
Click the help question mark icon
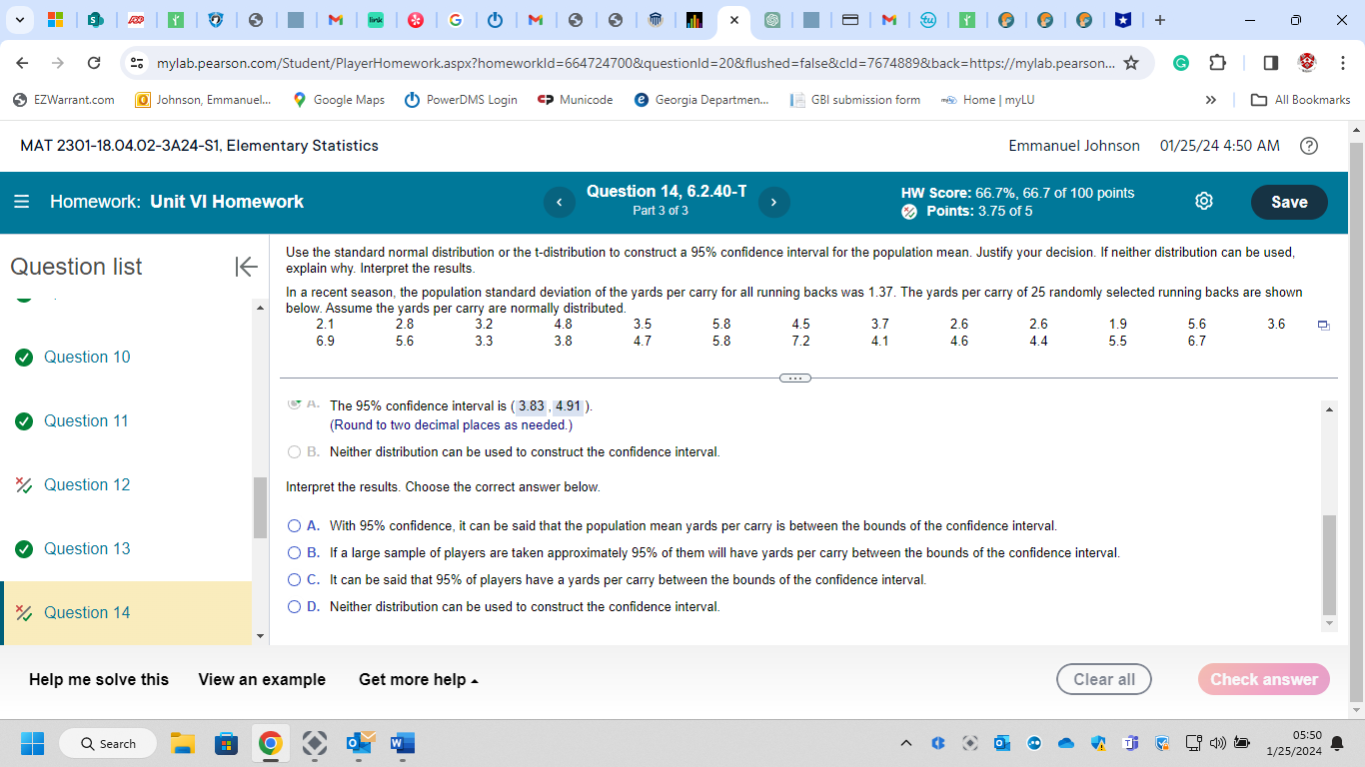(1308, 146)
